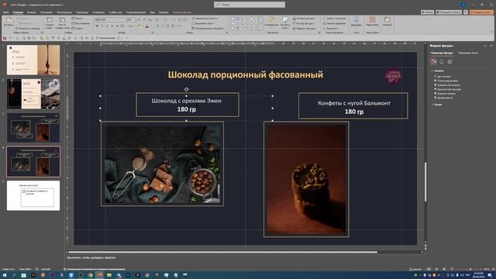Switch to Shape Format (Формат фигуры) tab
The image size is (496, 279).
coord(182,12)
